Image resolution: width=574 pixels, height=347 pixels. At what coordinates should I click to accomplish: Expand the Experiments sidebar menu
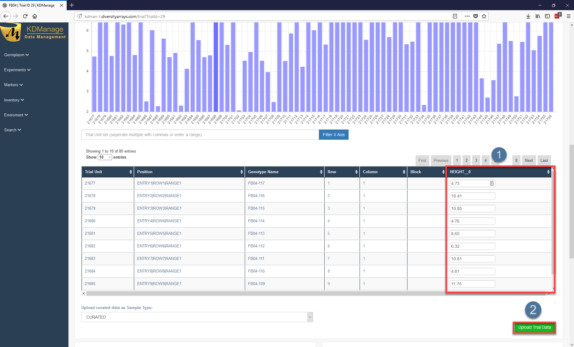pos(17,70)
